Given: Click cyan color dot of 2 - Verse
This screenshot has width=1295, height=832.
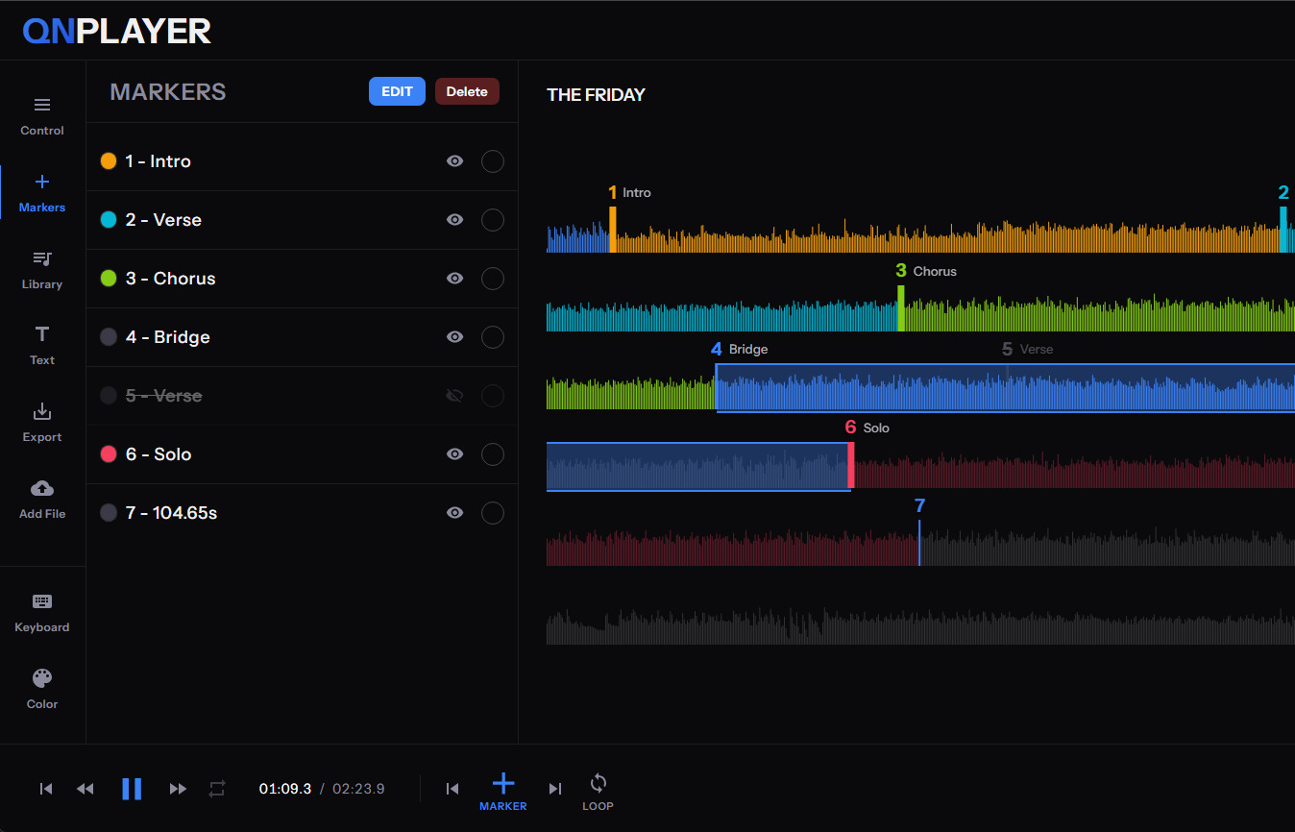Looking at the screenshot, I should pyautogui.click(x=109, y=220).
